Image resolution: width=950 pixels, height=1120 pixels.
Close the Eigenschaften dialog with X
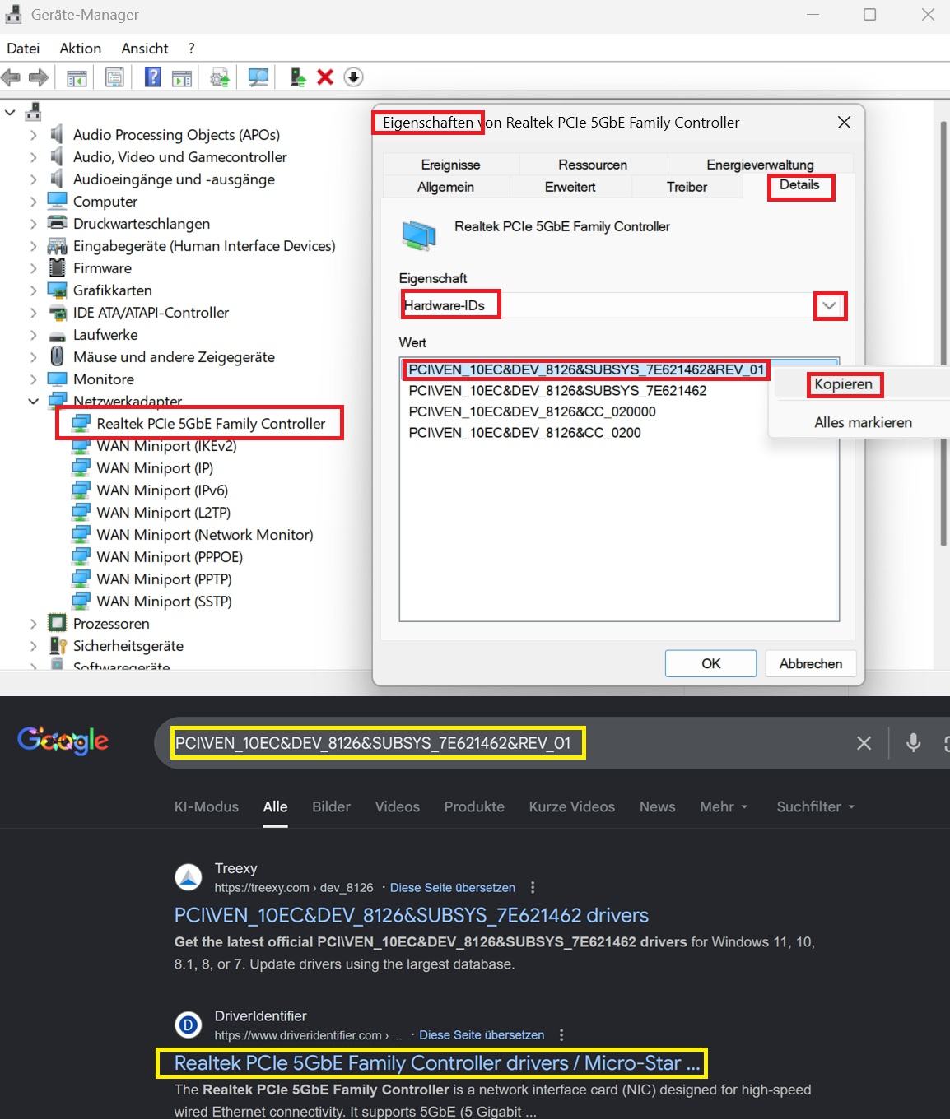(844, 123)
